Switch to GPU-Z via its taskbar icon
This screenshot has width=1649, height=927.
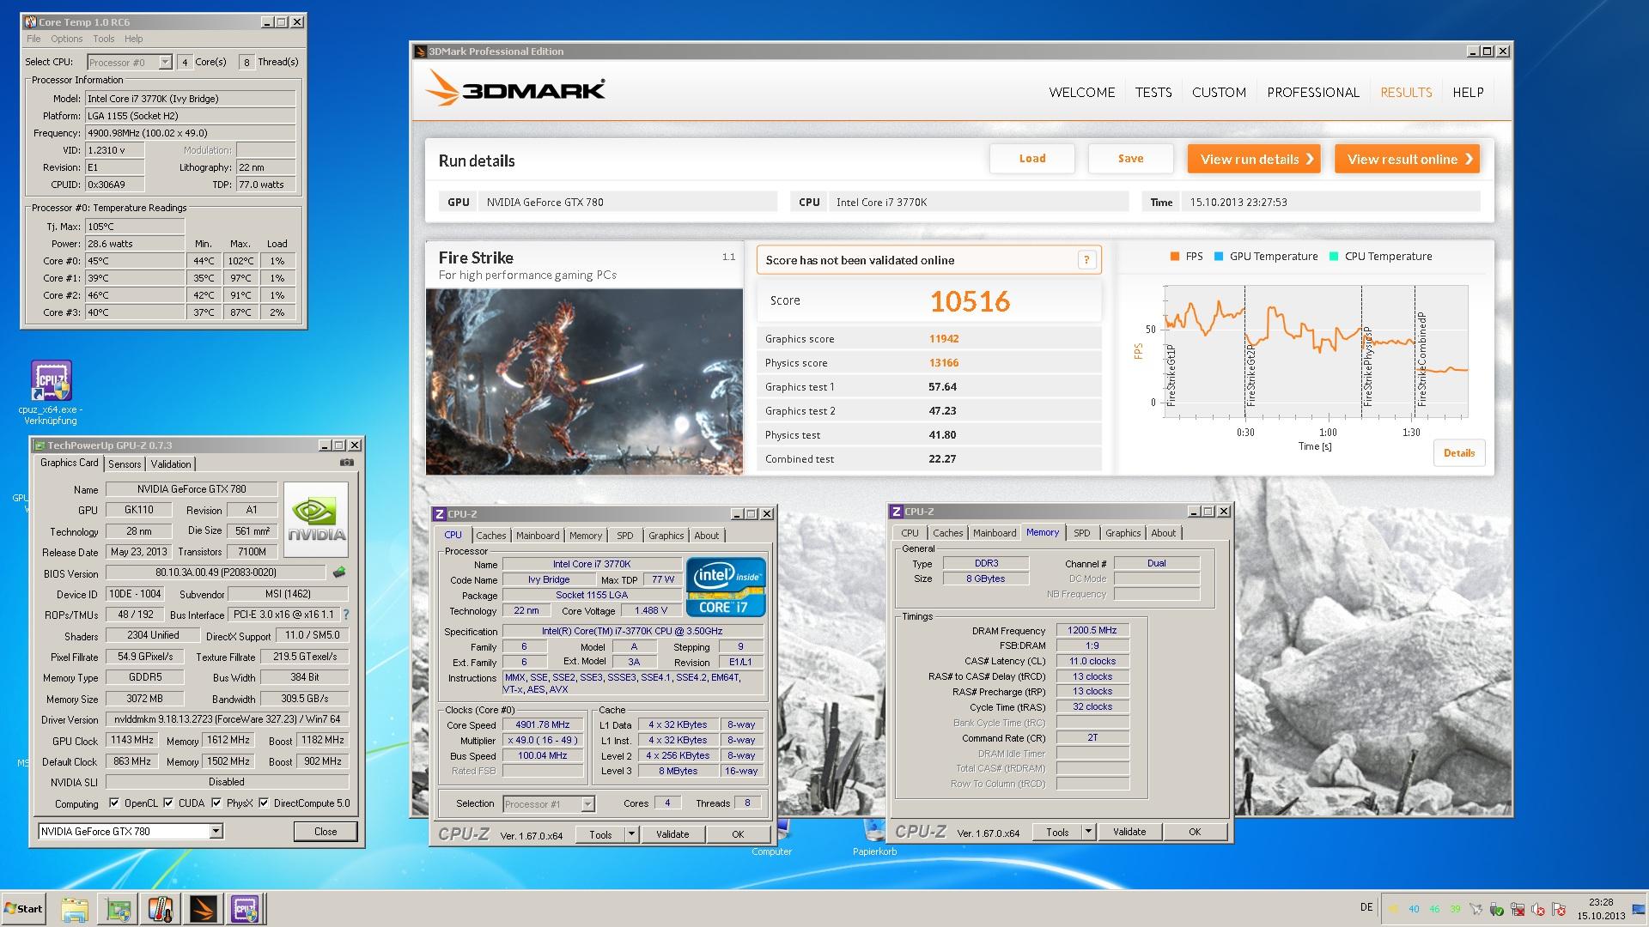click(x=118, y=909)
